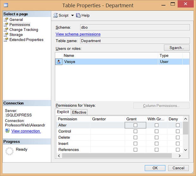Select the References permission row
Screen dimensions: 196x176
click(119, 150)
